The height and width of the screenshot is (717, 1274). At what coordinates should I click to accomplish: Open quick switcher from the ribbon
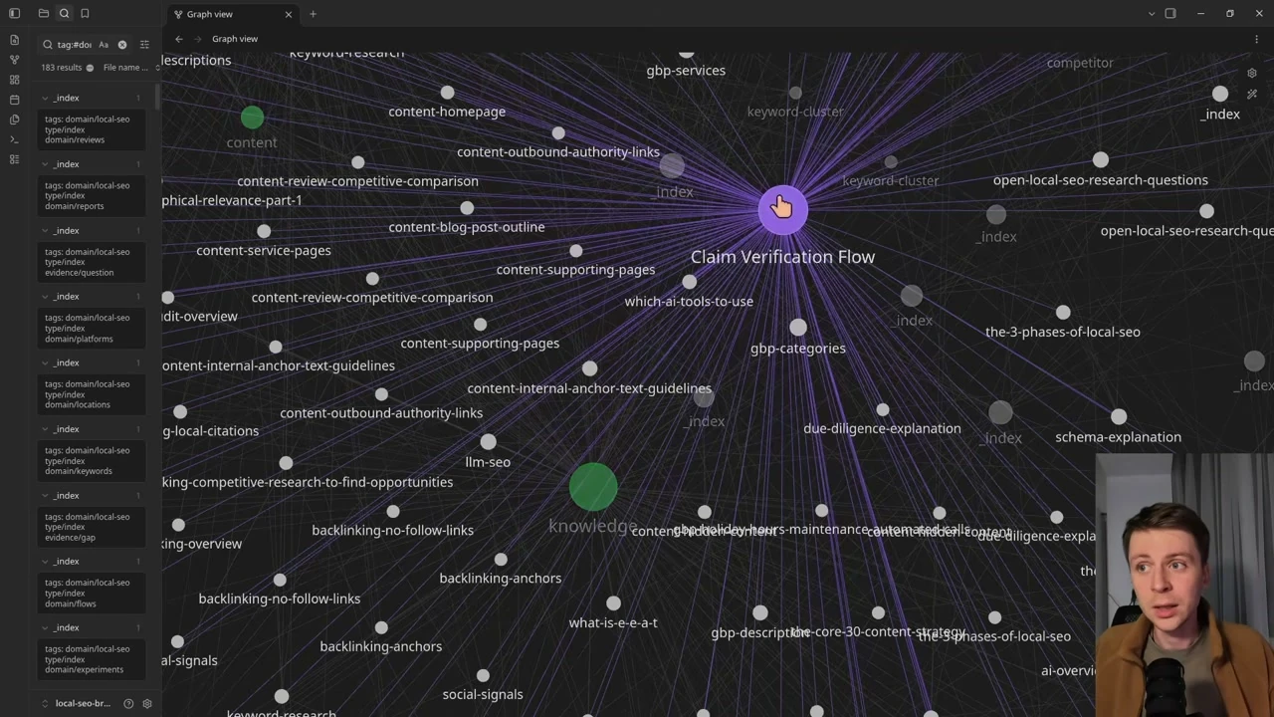14,40
